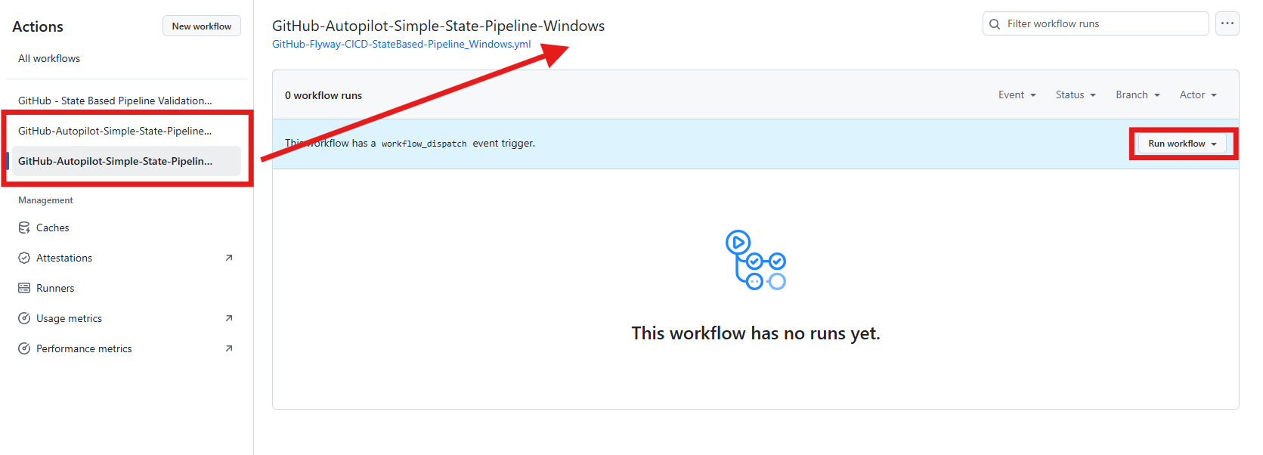
Task: Click the Usage metrics gauge icon
Action: [x=24, y=318]
